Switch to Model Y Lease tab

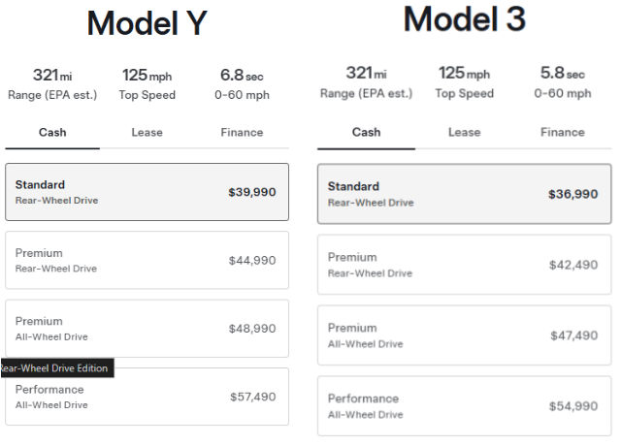click(x=147, y=132)
